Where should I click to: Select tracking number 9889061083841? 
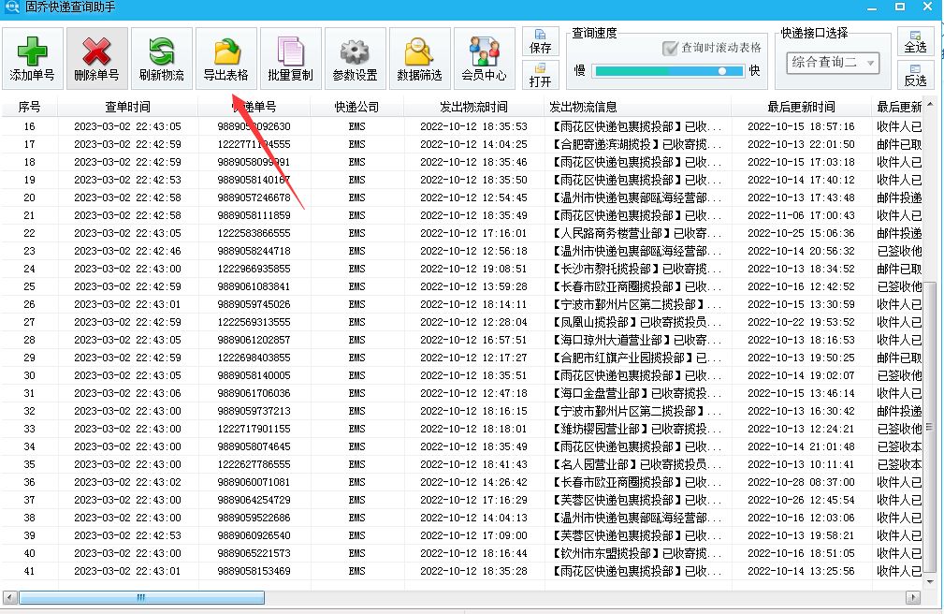pos(254,286)
